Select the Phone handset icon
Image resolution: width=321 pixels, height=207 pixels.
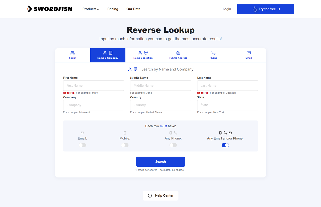pos(213,53)
